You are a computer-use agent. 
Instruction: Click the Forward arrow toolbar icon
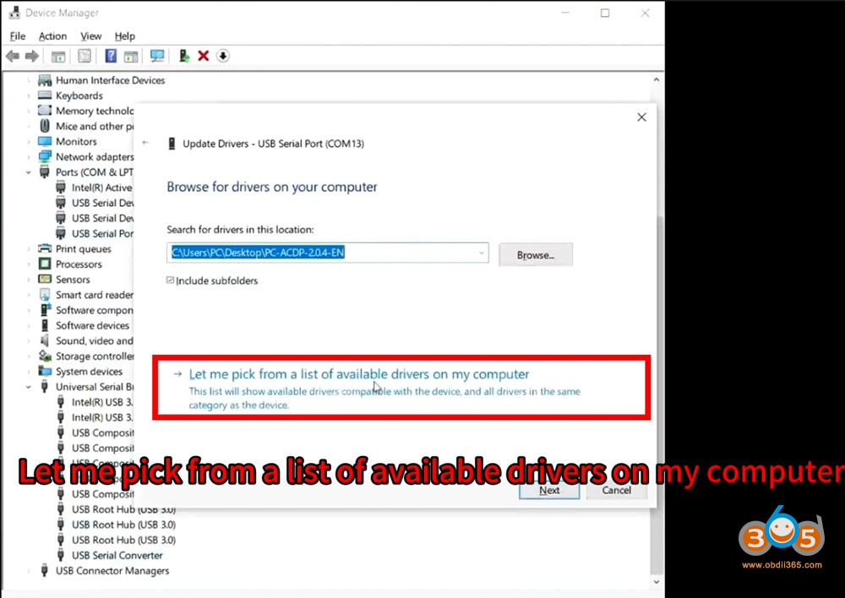32,57
